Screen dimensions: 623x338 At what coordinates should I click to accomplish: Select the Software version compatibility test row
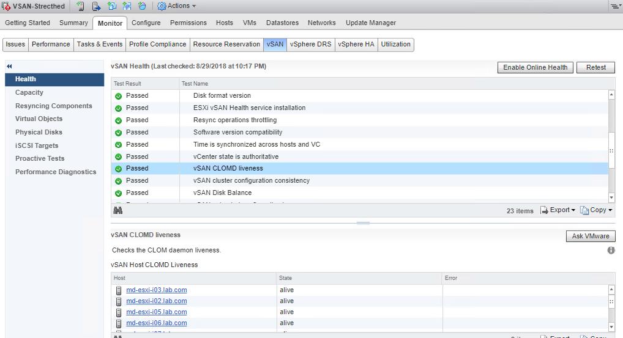tap(360, 133)
